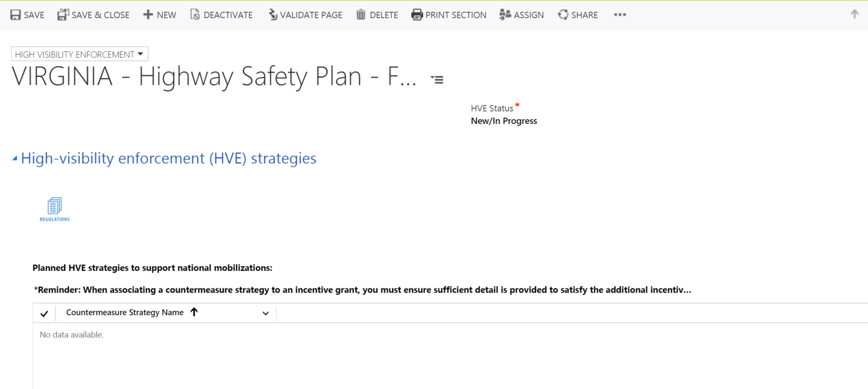Click the Save & Close icon
Viewport: 868px width, 389px height.
[63, 15]
